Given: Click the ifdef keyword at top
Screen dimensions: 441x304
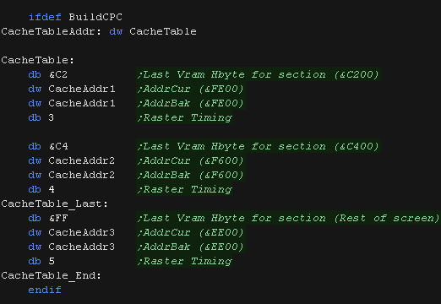Looking at the screenshot, I should tap(45, 17).
